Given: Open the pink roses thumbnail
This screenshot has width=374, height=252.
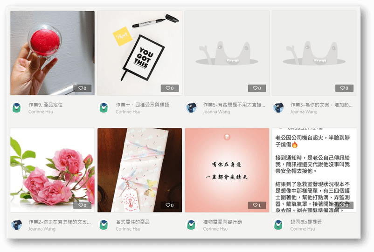Looking at the screenshot, I should click(x=53, y=170).
